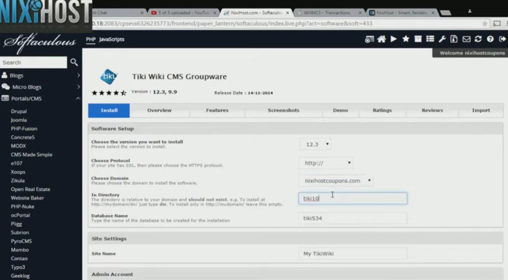Select Drupal from Portals/CMS list
The width and height of the screenshot is (508, 280).
click(x=19, y=111)
